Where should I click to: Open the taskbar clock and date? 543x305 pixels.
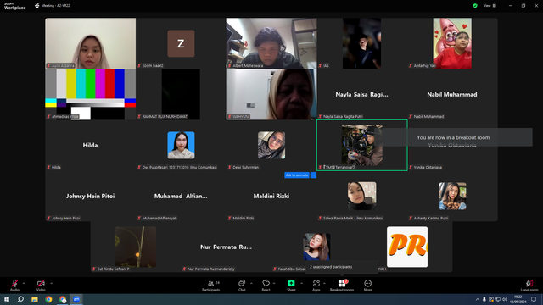click(518, 299)
